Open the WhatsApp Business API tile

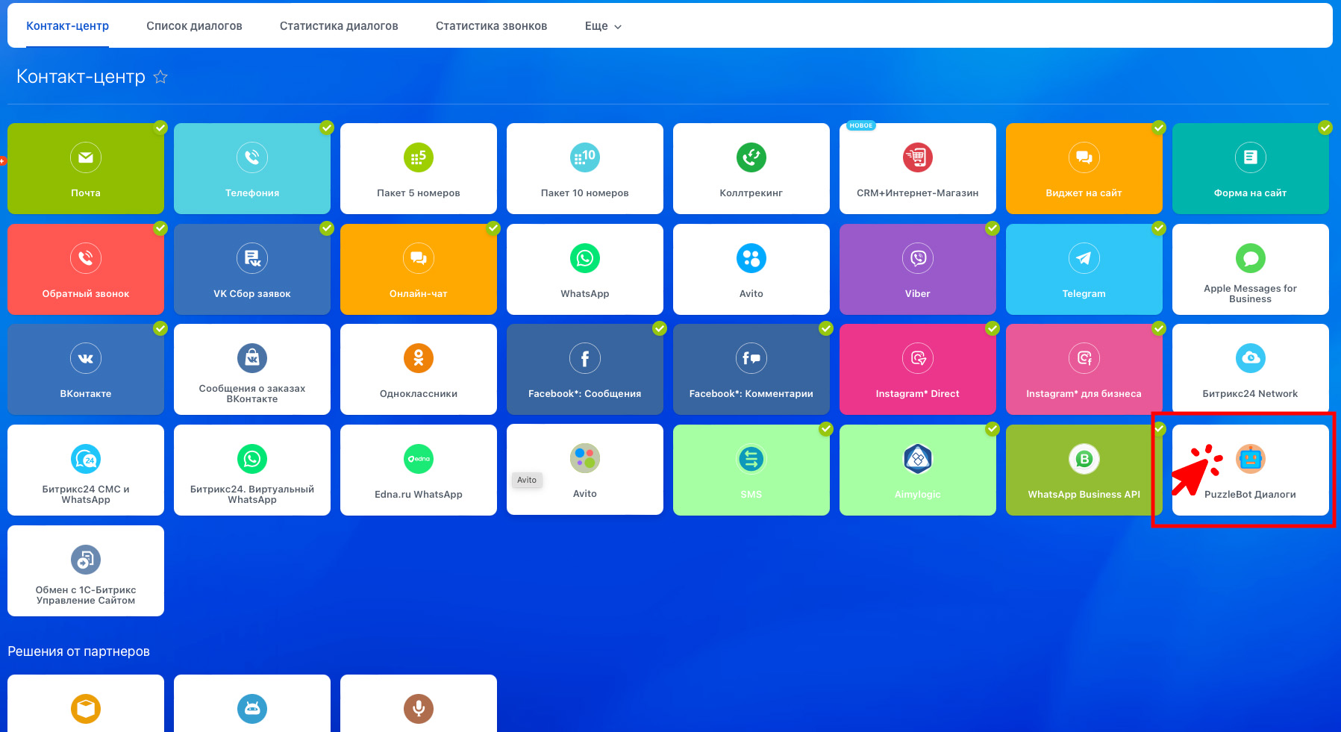(x=1084, y=470)
